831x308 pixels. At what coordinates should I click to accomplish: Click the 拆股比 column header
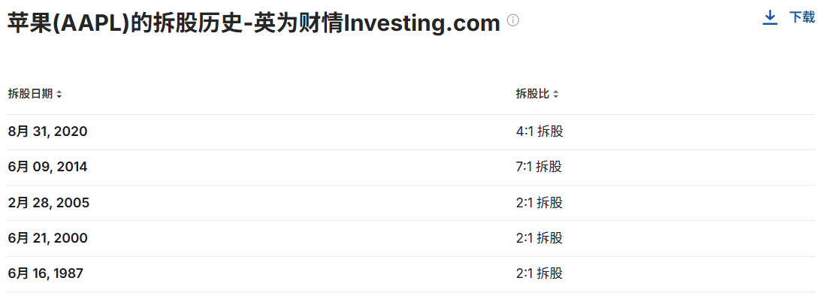point(533,95)
